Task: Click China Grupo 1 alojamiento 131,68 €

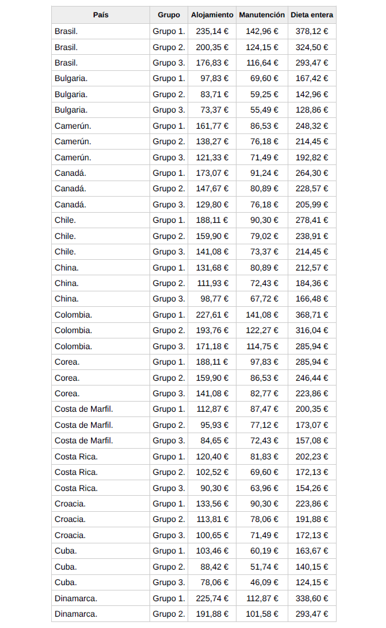Action: [x=212, y=268]
